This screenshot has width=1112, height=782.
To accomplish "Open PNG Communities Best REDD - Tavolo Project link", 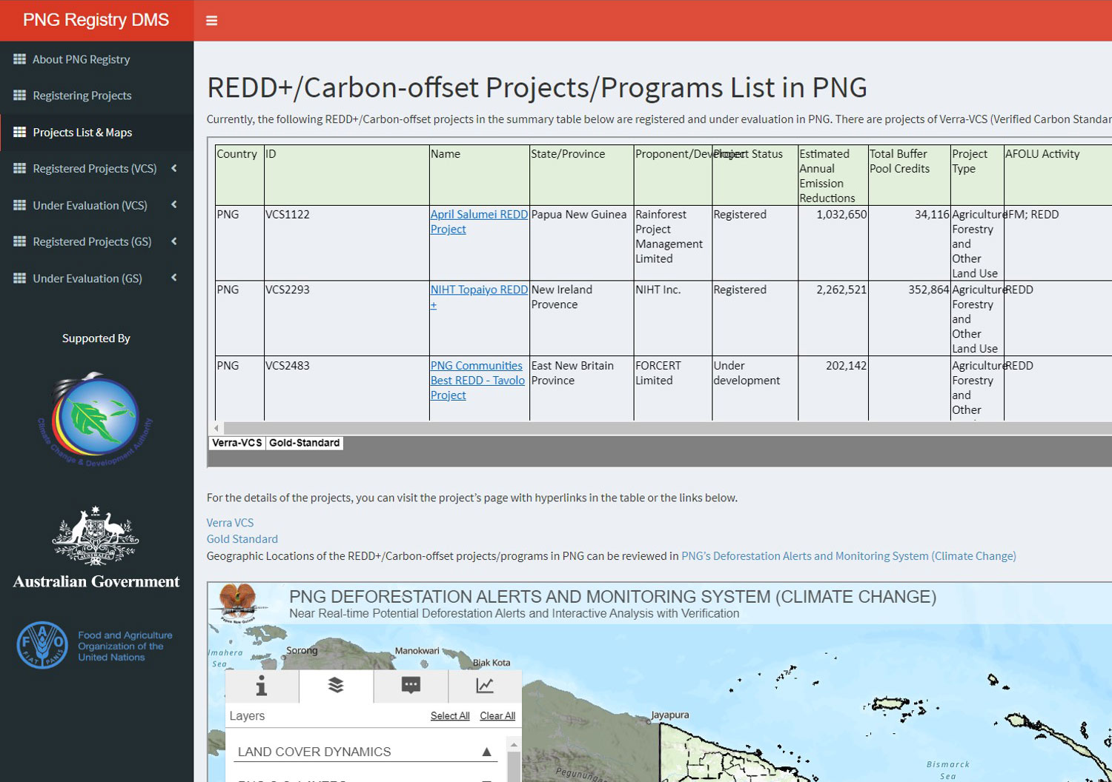I will click(477, 380).
